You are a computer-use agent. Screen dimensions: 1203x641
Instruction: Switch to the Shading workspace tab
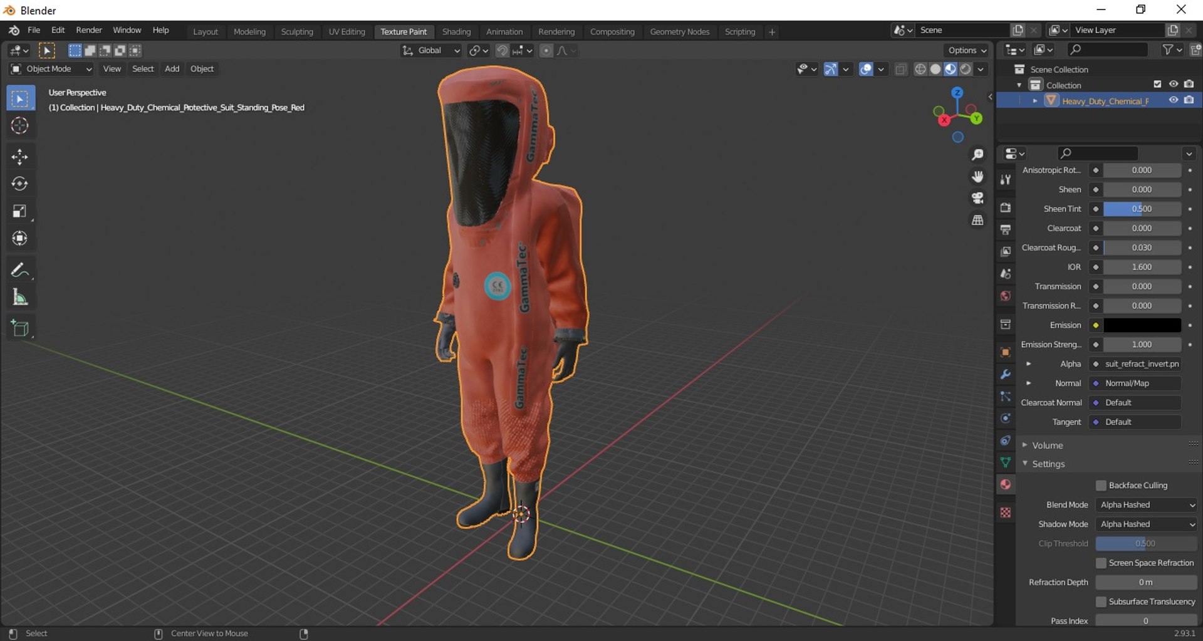456,32
